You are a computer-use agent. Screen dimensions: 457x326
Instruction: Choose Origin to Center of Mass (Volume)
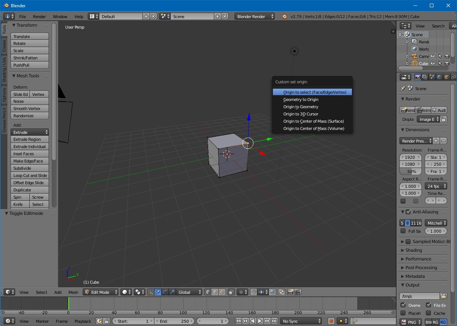click(312, 128)
